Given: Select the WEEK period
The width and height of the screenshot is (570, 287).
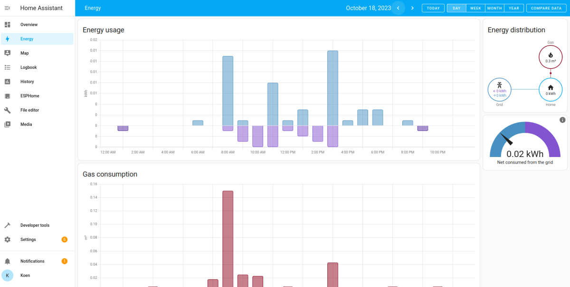Looking at the screenshot, I should 475,8.
